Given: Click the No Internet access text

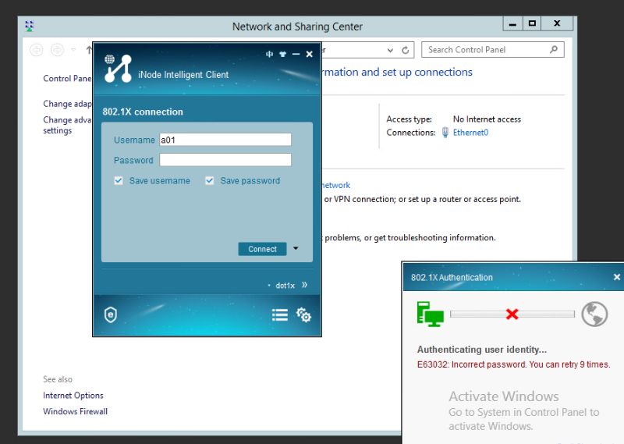Looking at the screenshot, I should (487, 119).
